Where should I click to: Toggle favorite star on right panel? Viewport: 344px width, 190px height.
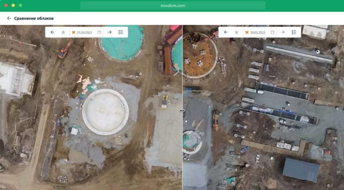(x=236, y=32)
